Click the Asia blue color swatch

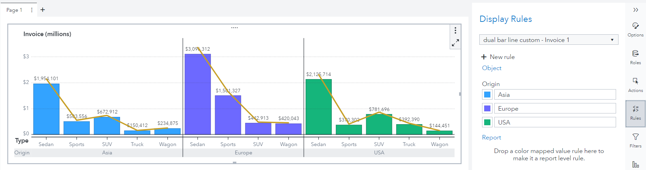tap(487, 94)
